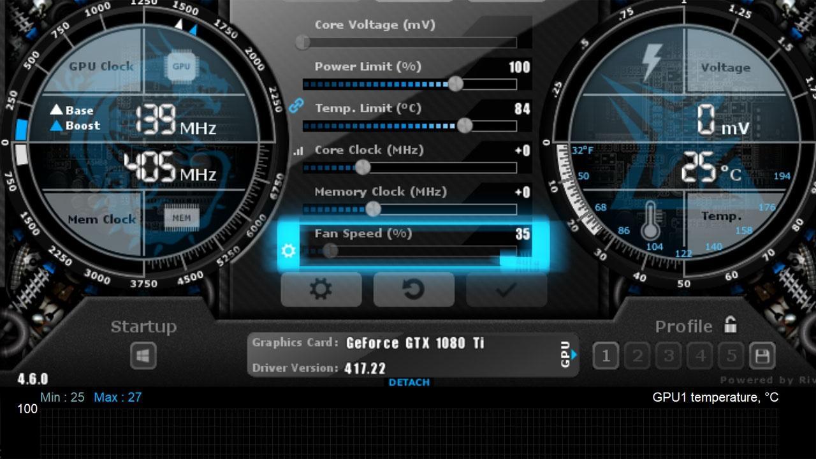816x459 pixels.
Task: Click the Fan Speed value 35
Action: 523,234
